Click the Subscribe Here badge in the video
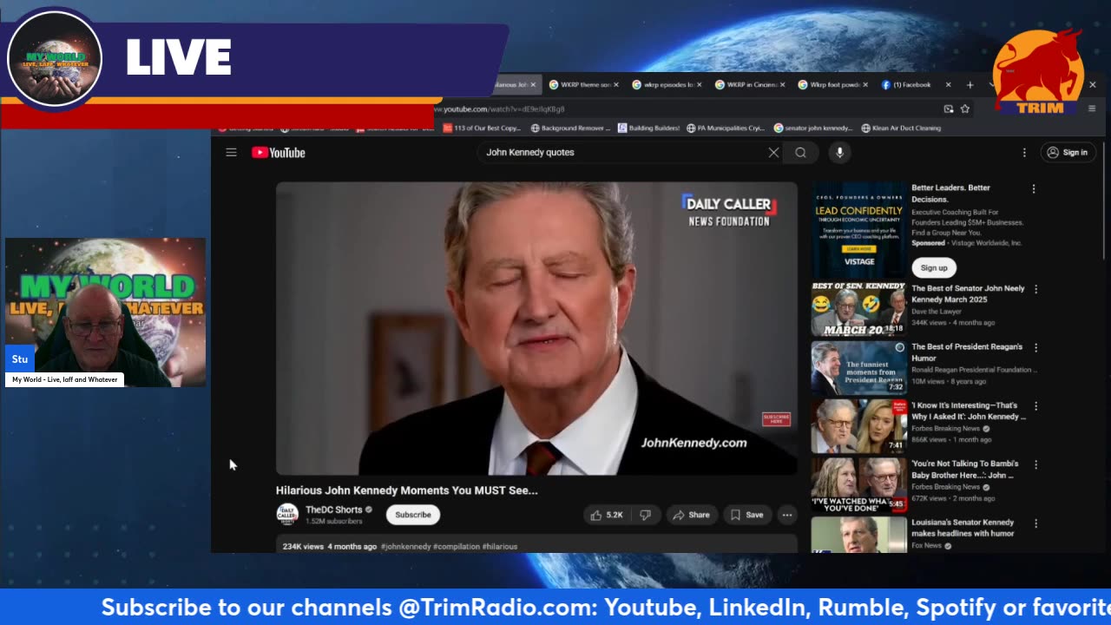Image resolution: width=1111 pixels, height=625 pixels. (776, 419)
